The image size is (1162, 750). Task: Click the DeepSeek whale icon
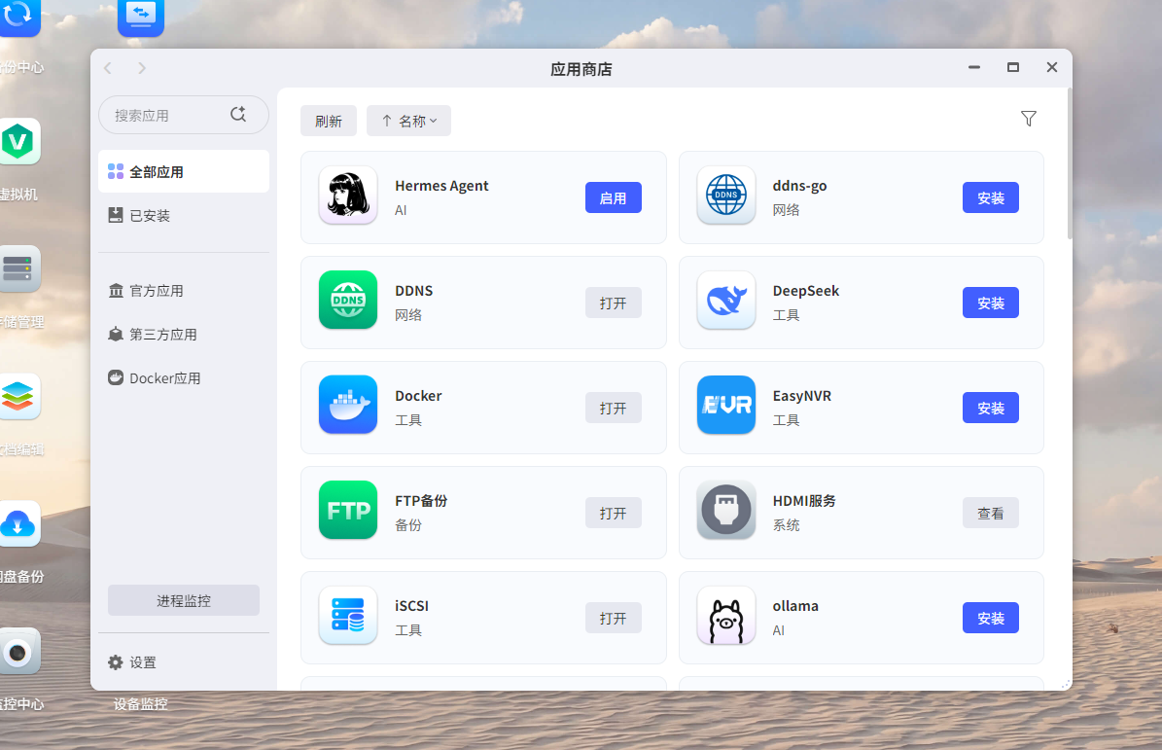coord(726,301)
